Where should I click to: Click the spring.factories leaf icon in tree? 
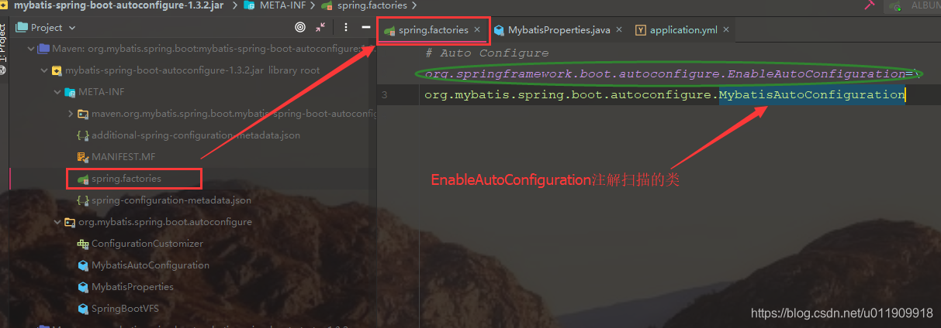pos(83,179)
